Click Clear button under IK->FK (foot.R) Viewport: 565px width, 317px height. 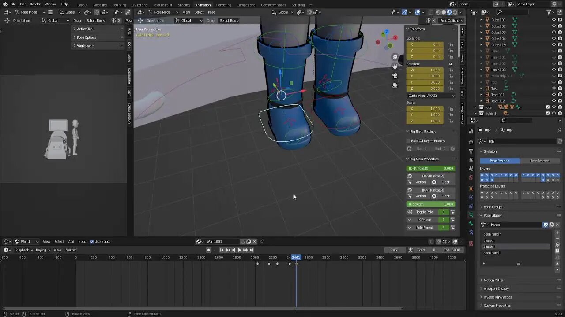(445, 196)
